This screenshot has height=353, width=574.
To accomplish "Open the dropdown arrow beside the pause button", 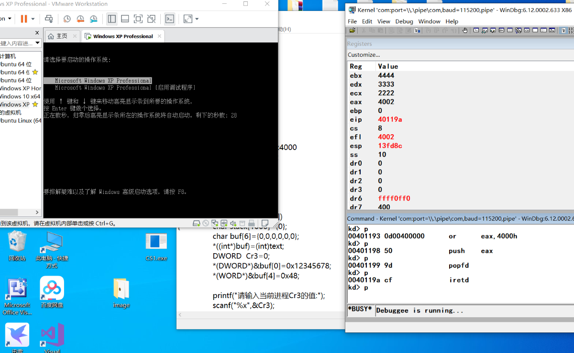I will [33, 19].
